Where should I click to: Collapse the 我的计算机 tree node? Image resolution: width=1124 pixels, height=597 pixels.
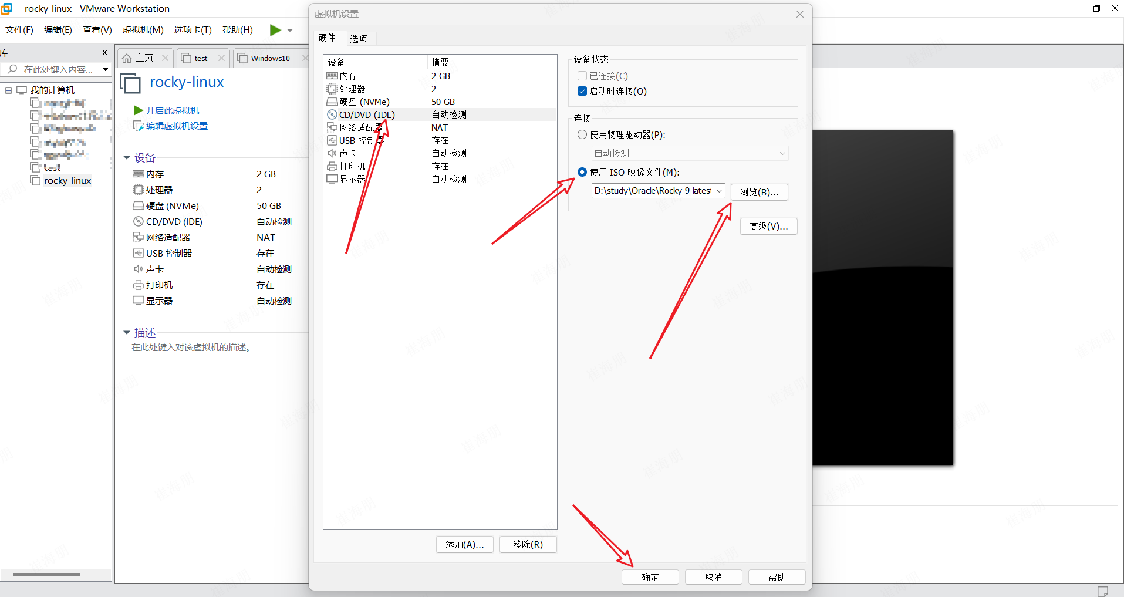tap(8, 90)
